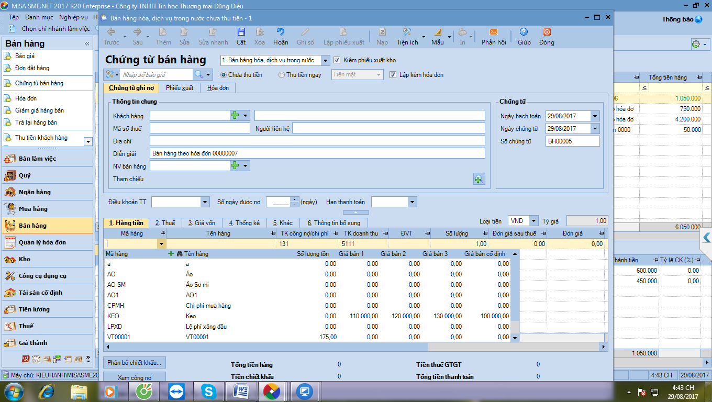Screen dimensions: 712x402
Task: Open the Công cụ dụng cụ module
Action: pyautogui.click(x=47, y=276)
